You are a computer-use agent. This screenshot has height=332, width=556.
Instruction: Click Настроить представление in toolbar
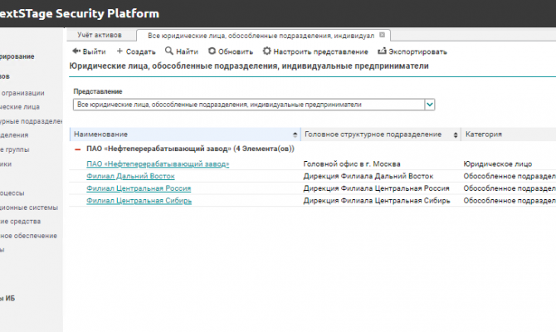tap(315, 51)
